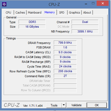Image resolution: width=111 pixels, height=111 pixels.
Task: Select the tRCD 9 clocks value
Action: (65, 57)
